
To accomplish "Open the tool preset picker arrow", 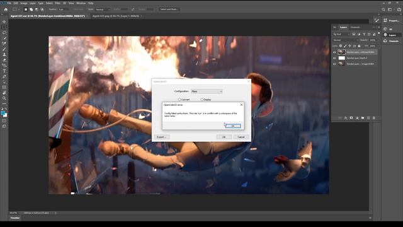I will (x=18, y=9).
